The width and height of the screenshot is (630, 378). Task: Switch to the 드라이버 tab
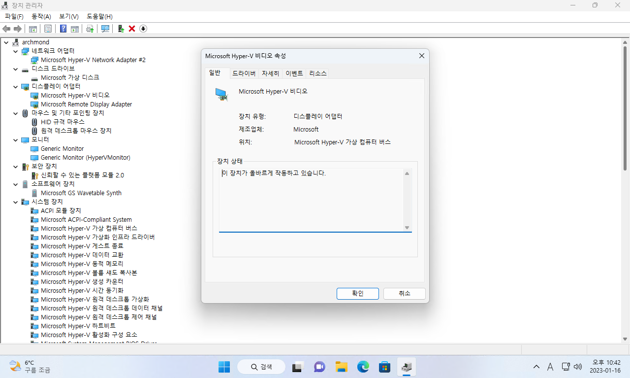(244, 73)
